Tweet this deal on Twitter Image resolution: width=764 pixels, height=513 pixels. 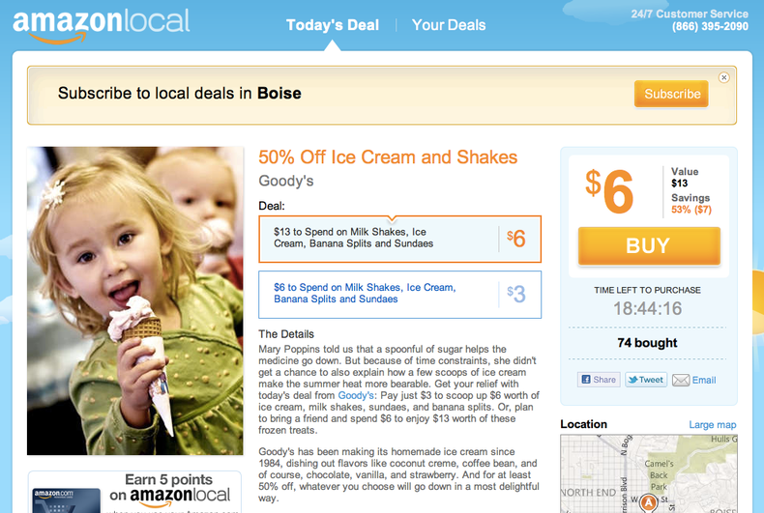(x=646, y=380)
